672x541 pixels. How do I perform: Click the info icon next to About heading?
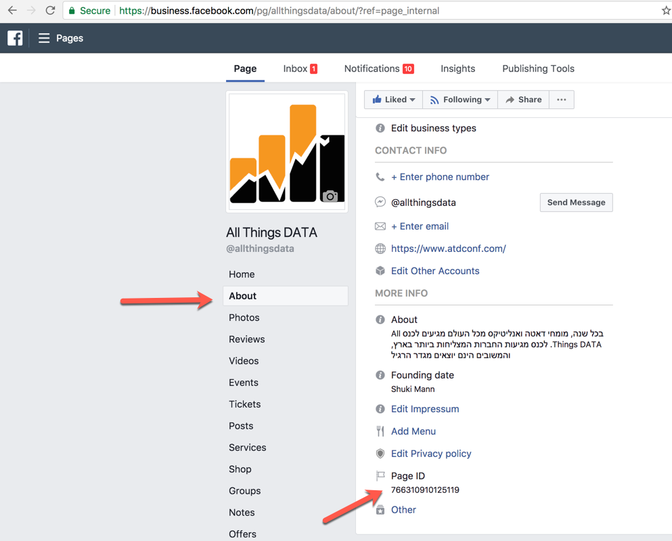[380, 320]
